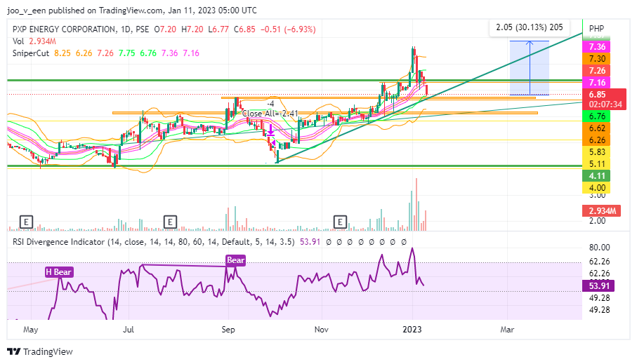This screenshot has width=637, height=364.
Task: Click the 2.00 volume scale value
Action: coord(597,221)
